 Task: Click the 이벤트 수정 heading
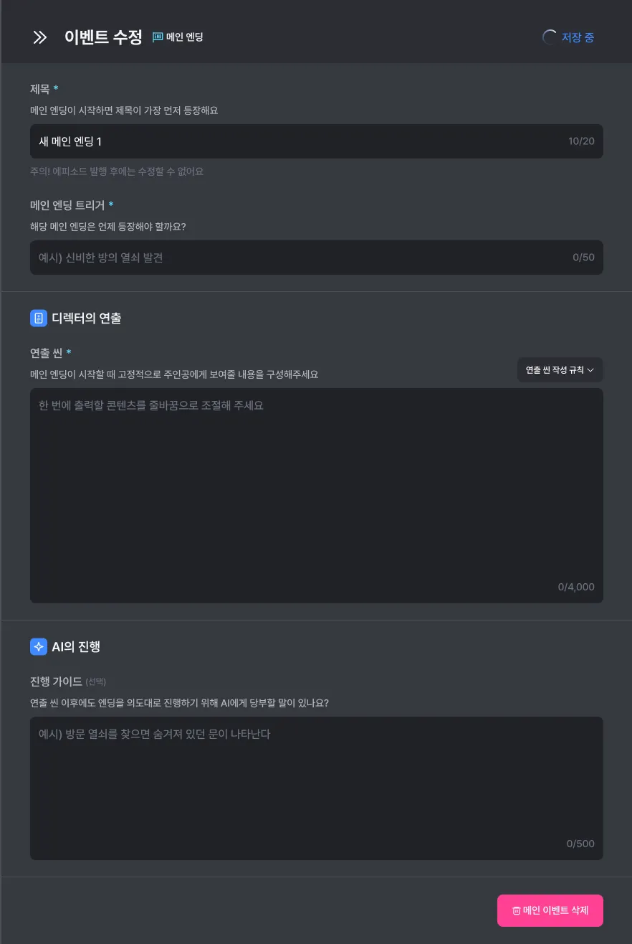[x=103, y=37]
